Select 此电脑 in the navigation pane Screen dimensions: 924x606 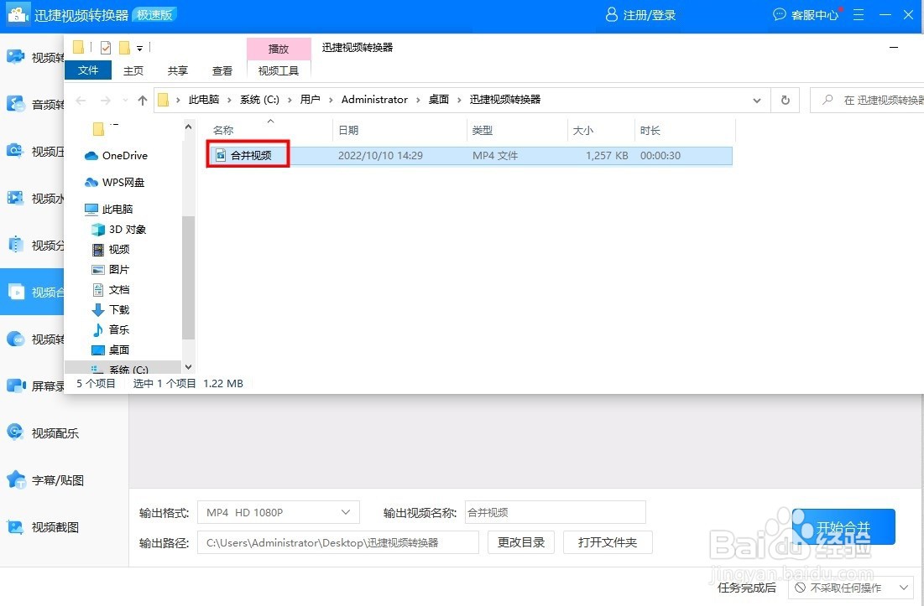pyautogui.click(x=109, y=209)
